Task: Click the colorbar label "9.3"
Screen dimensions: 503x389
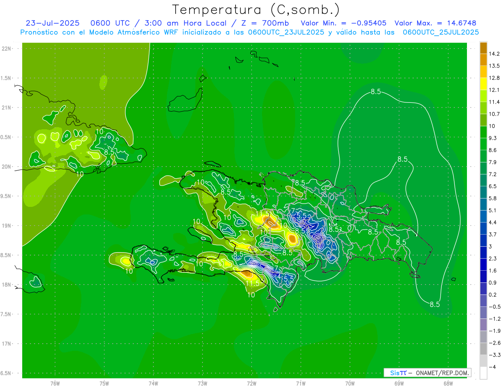Action: [493, 138]
